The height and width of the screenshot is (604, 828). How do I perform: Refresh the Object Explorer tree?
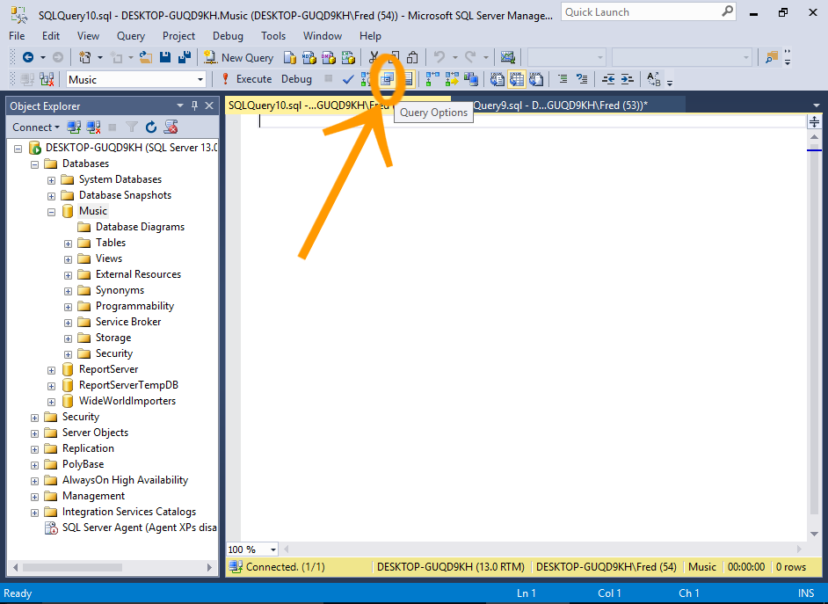[151, 127]
